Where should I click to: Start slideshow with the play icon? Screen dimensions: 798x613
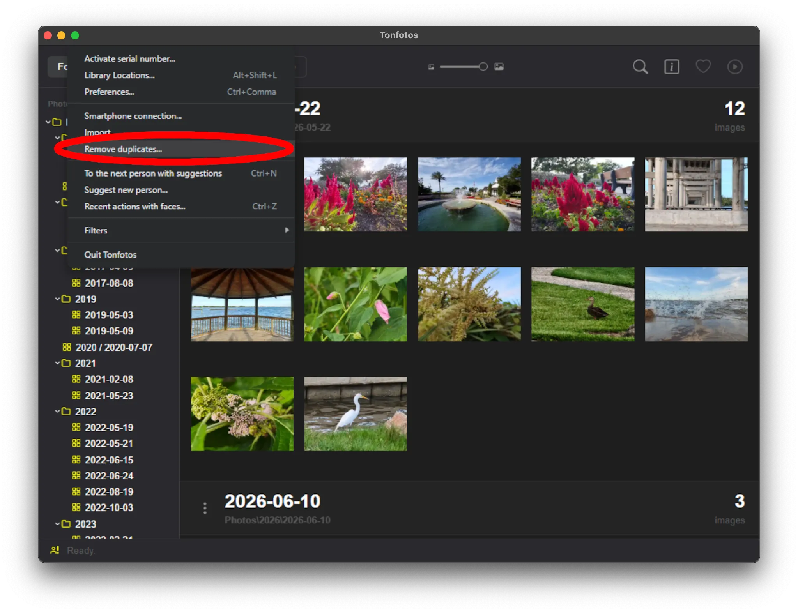coord(734,67)
